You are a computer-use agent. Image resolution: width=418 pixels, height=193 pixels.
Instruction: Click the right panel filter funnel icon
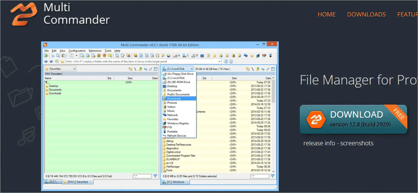tap(273, 176)
